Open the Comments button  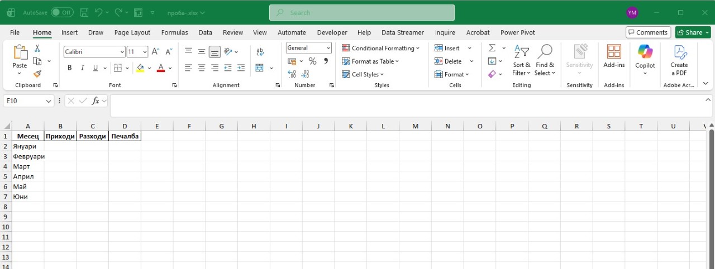[648, 32]
